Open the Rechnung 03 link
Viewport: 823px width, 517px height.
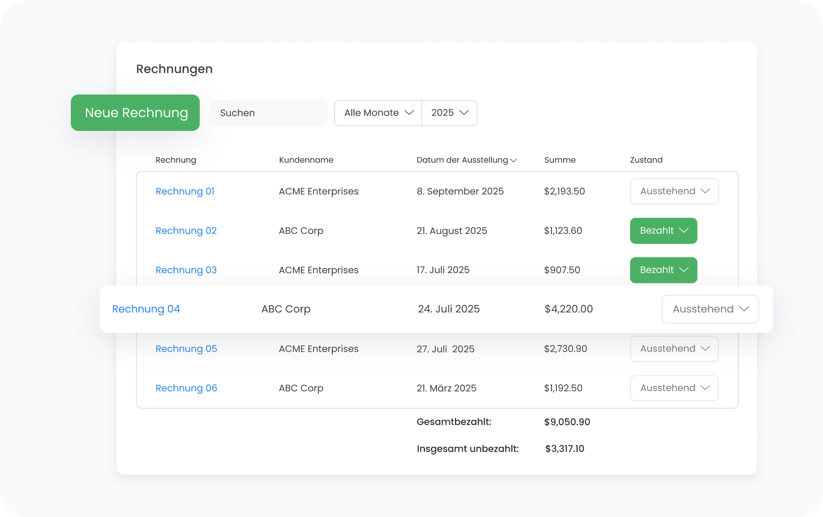[x=186, y=270]
